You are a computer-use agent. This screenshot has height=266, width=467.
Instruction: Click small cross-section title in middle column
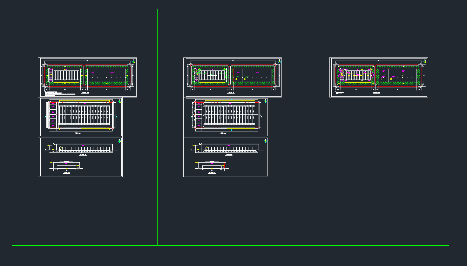pyautogui.click(x=212, y=173)
